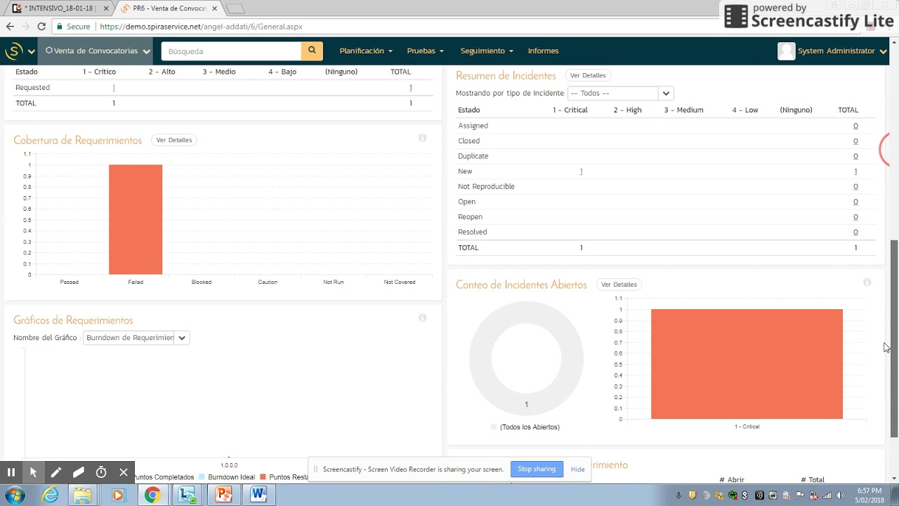Expand the Planificación menu
899x506 pixels.
point(366,51)
